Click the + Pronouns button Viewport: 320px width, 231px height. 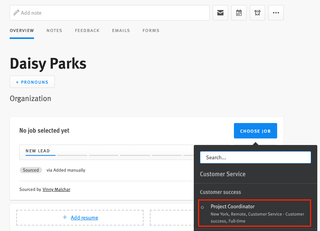click(x=32, y=82)
